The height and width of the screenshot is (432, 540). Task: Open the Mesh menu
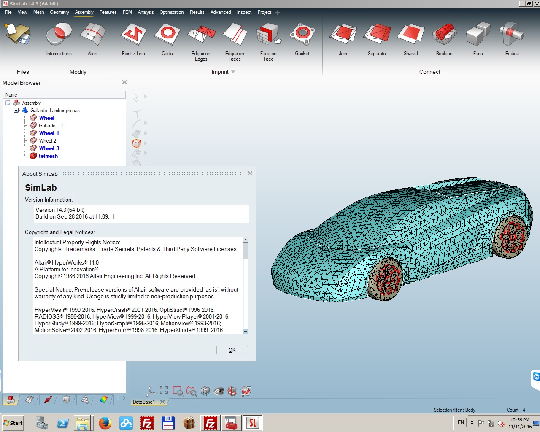click(x=38, y=12)
